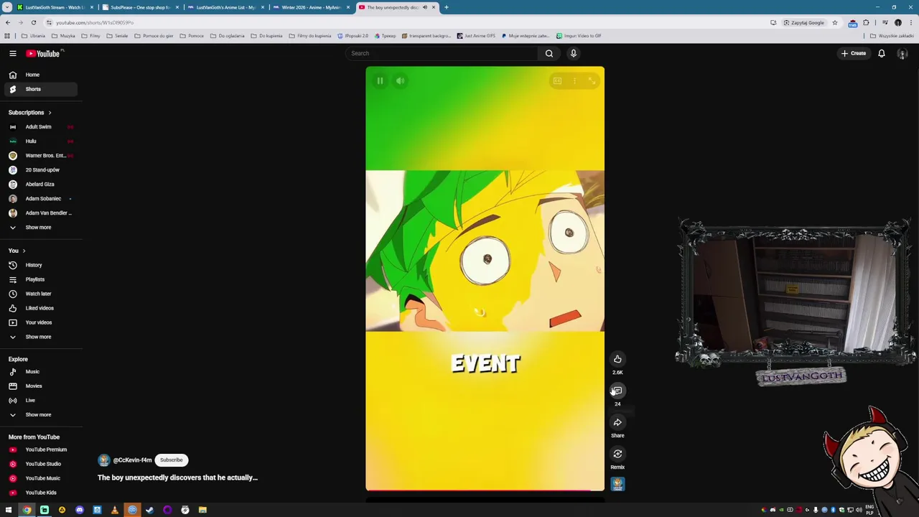Switch to SubsPlease browser tab

[x=140, y=7]
